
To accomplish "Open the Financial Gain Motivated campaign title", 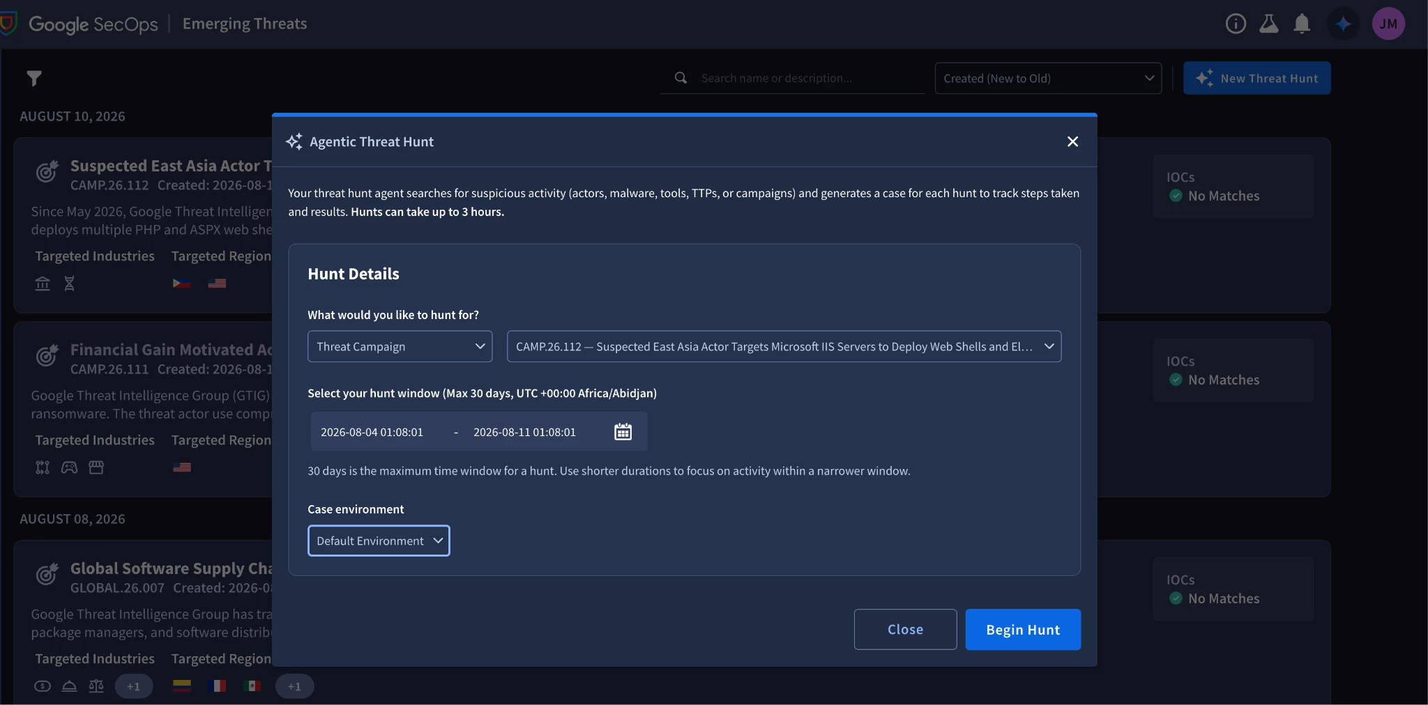I will 171,350.
